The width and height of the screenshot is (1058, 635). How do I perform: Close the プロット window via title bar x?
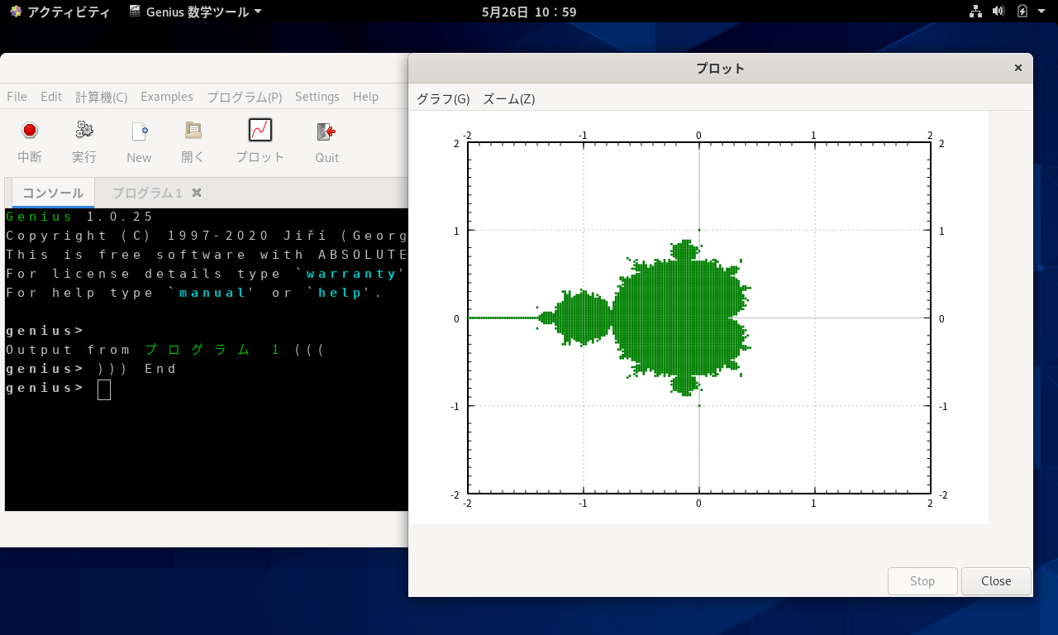(1018, 68)
